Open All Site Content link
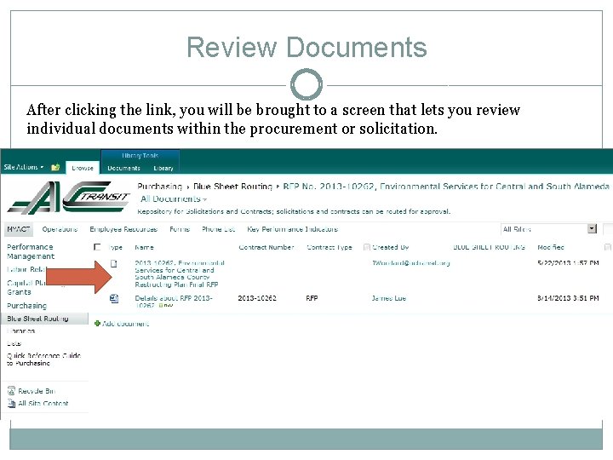613x460 pixels. [43, 403]
